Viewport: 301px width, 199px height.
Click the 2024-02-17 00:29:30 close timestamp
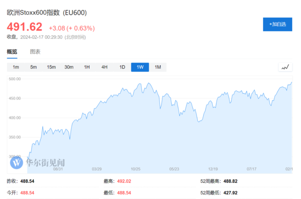point(41,37)
